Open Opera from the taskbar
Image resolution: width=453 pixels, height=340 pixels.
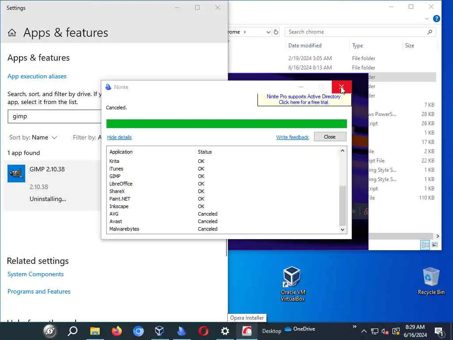203,331
